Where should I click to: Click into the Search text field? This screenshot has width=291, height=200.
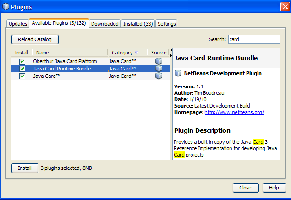tap(253, 39)
